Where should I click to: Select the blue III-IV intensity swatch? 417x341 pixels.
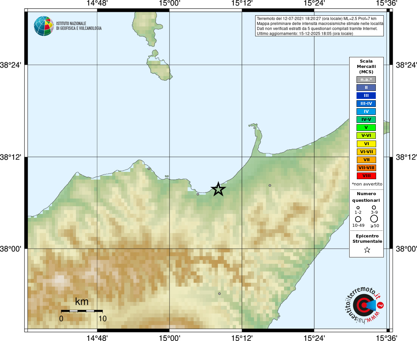(366, 104)
